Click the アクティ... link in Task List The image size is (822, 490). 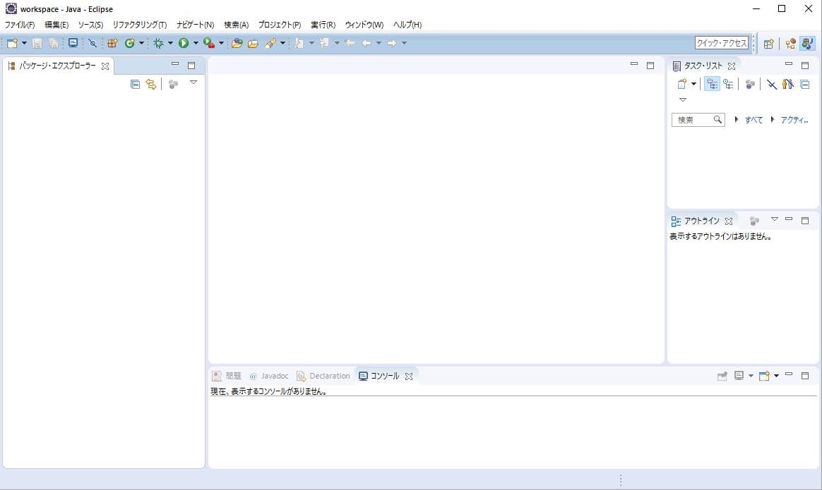point(794,120)
